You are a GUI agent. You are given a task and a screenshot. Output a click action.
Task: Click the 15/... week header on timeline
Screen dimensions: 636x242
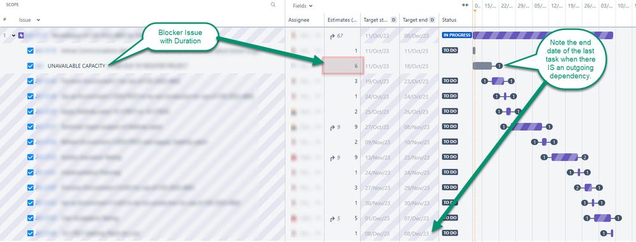(x=490, y=6)
